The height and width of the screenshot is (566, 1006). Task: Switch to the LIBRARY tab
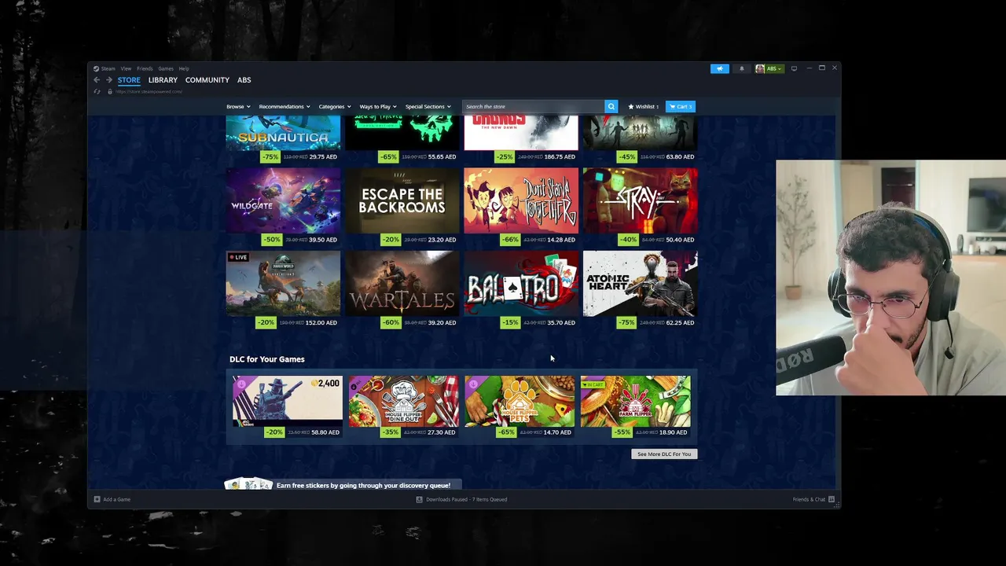point(163,80)
